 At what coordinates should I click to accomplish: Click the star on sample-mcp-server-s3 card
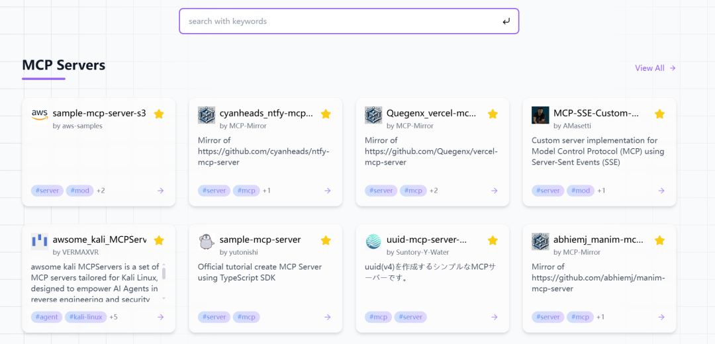159,114
